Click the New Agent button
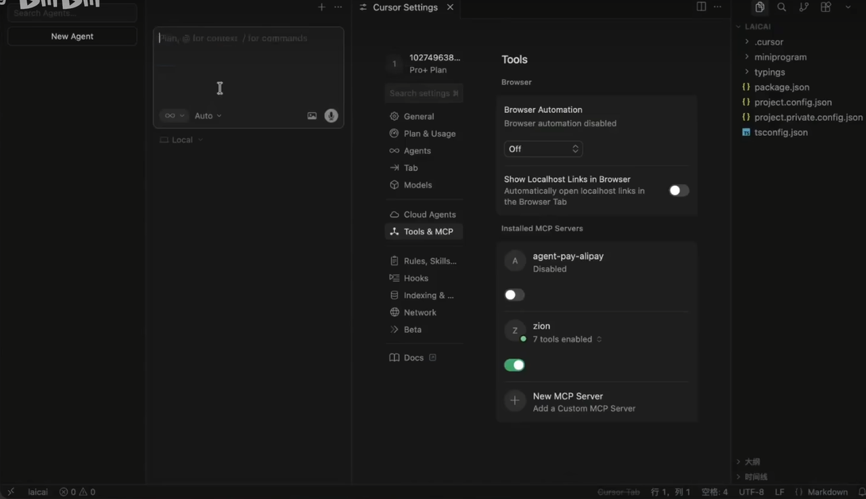The height and width of the screenshot is (499, 866). coord(72,37)
